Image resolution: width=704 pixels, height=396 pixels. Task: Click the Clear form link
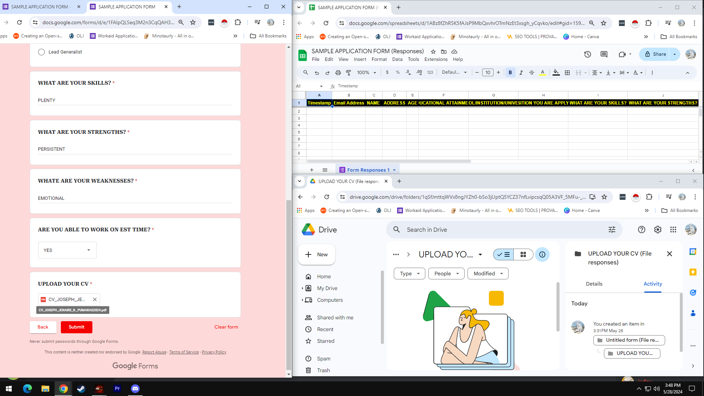(226, 327)
